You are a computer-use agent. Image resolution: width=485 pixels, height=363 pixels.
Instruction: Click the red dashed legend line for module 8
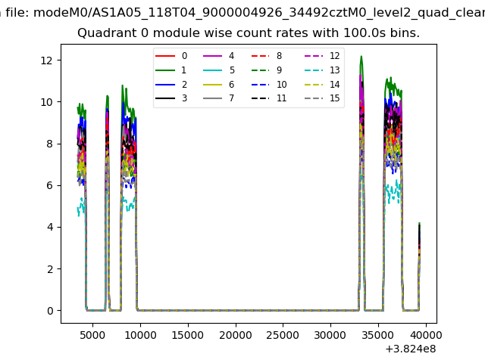click(x=260, y=56)
